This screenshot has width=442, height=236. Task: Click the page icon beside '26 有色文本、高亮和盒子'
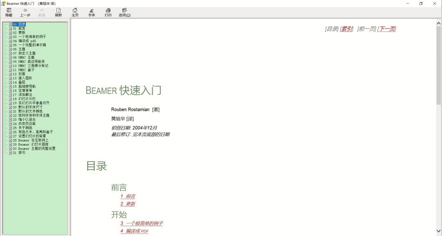tap(9, 132)
